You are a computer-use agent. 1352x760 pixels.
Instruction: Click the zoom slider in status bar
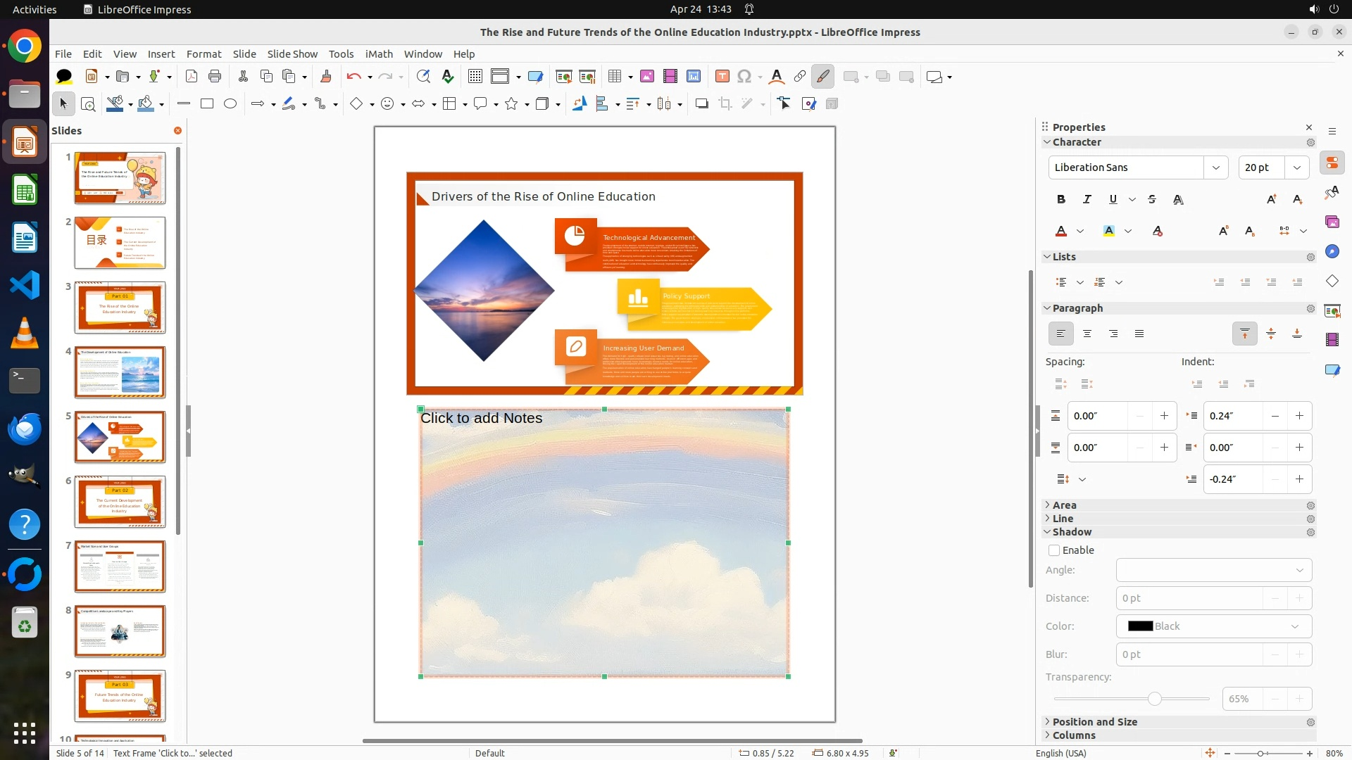1260,753
